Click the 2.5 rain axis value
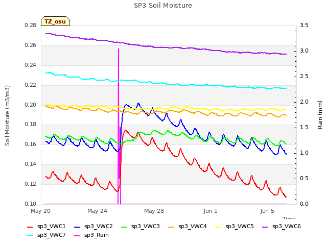 click(304, 77)
